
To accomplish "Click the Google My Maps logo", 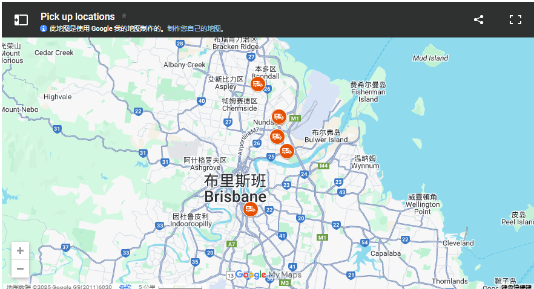I will 268,274.
